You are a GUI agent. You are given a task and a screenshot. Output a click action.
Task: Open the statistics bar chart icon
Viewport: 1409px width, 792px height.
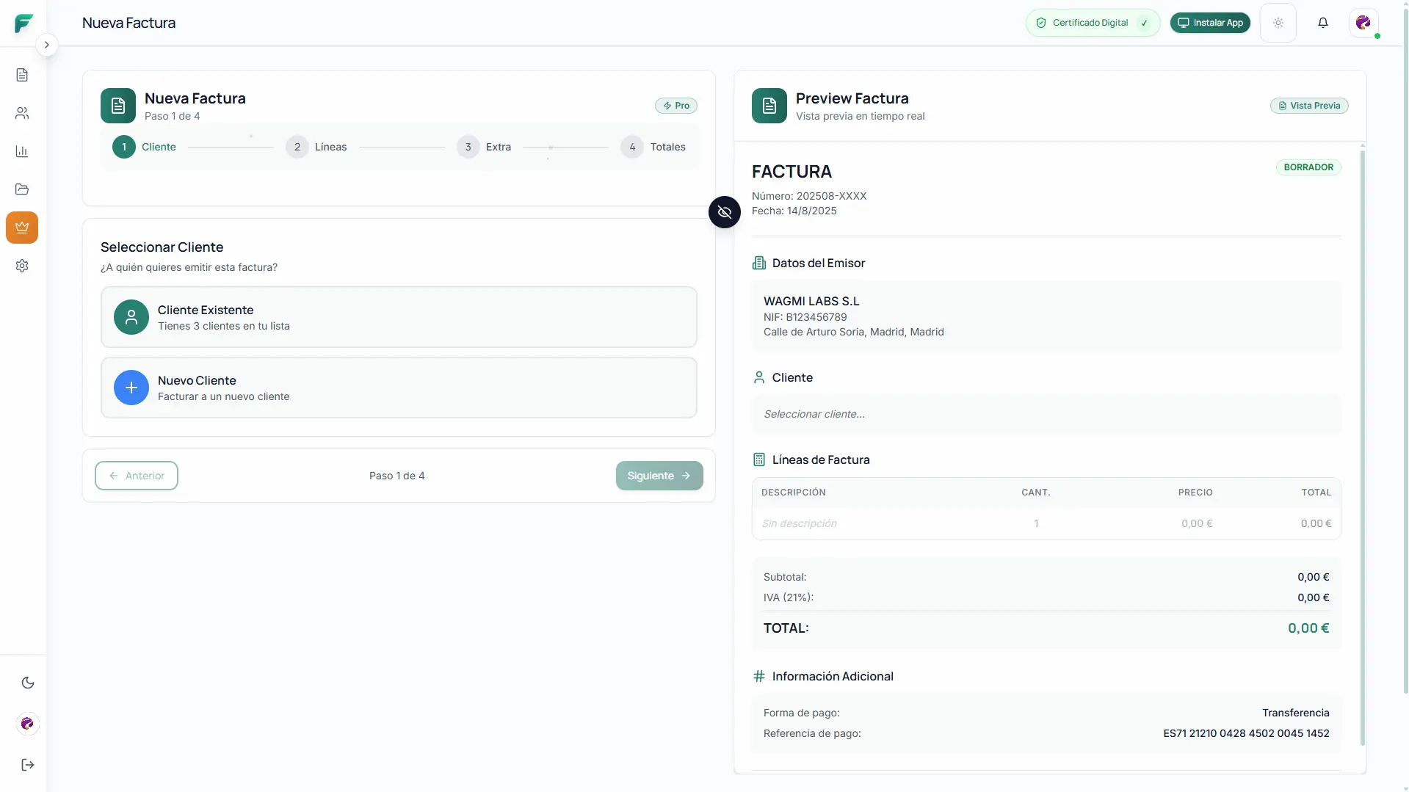[x=22, y=151]
